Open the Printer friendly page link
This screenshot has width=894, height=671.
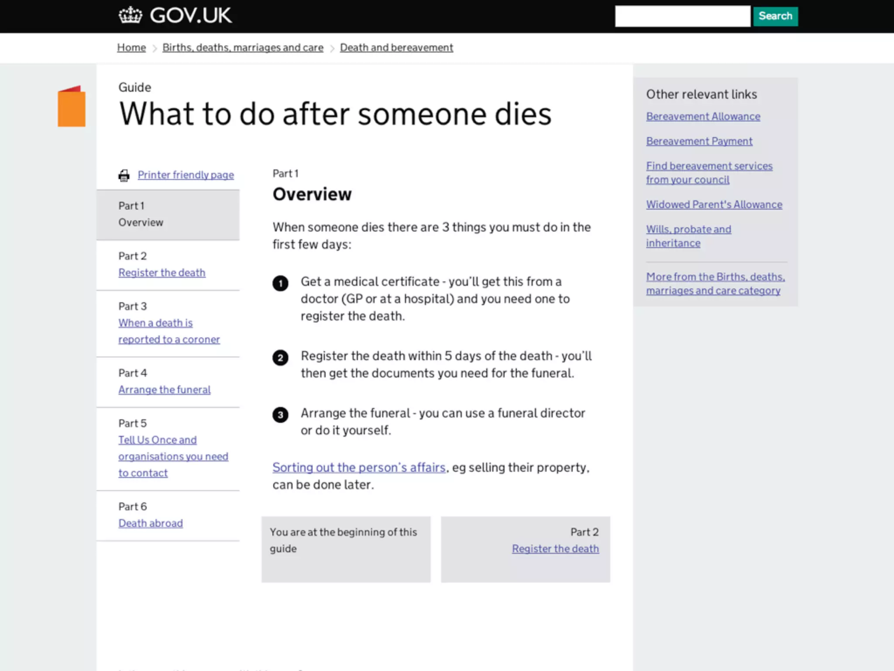(x=186, y=175)
